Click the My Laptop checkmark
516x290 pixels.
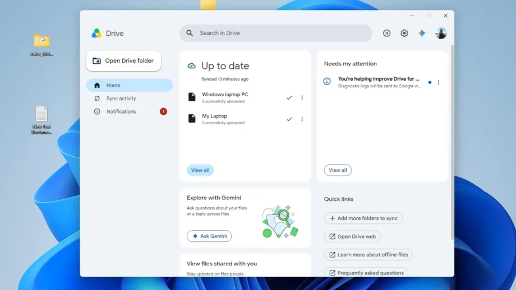pos(289,119)
